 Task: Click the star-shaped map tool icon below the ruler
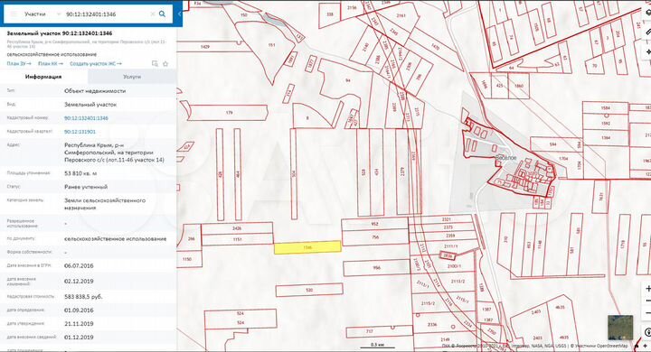pyautogui.click(x=648, y=52)
